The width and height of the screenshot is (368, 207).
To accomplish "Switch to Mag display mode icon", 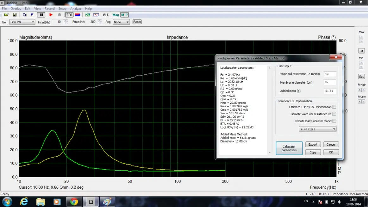I will pos(116,15).
